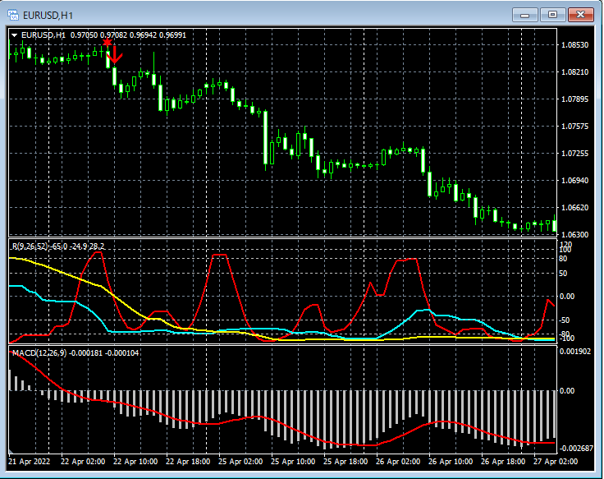
Task: Click the -0.002687 MACD scale value
Action: point(578,448)
